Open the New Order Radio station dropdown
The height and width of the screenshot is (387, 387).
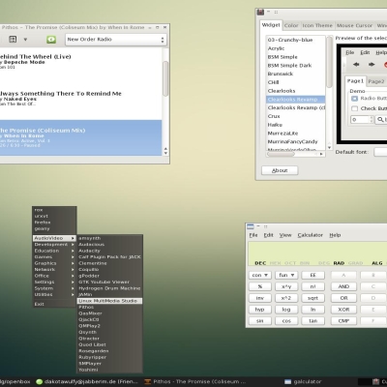pyautogui.click(x=116, y=40)
